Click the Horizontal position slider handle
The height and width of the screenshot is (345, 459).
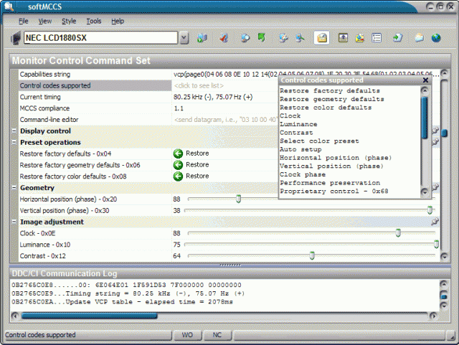pos(239,199)
